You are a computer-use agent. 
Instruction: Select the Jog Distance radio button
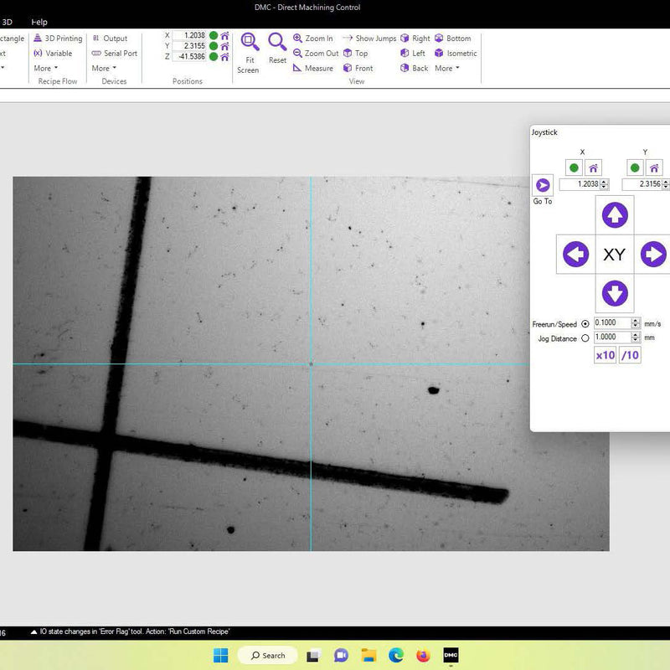point(585,338)
